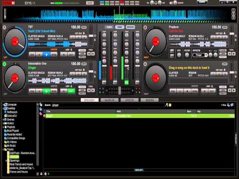Viewport: 239px width, 179px height.
Task: Click the lock icon below the folder list
Action: click(41, 174)
